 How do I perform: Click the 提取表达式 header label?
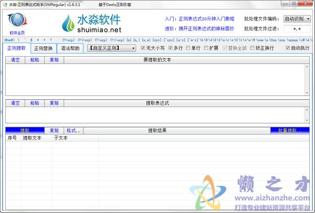157,103
